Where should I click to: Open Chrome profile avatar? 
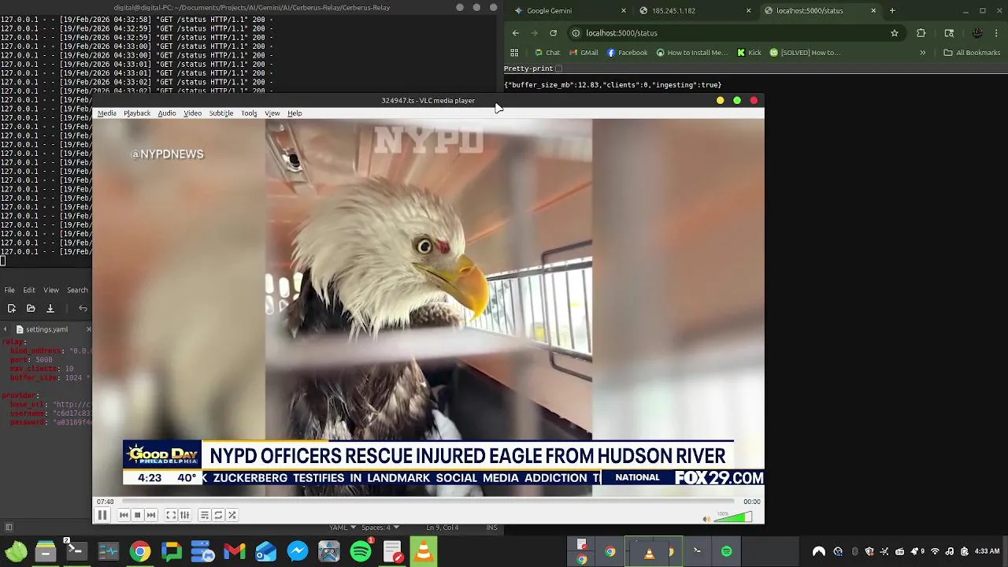point(977,33)
